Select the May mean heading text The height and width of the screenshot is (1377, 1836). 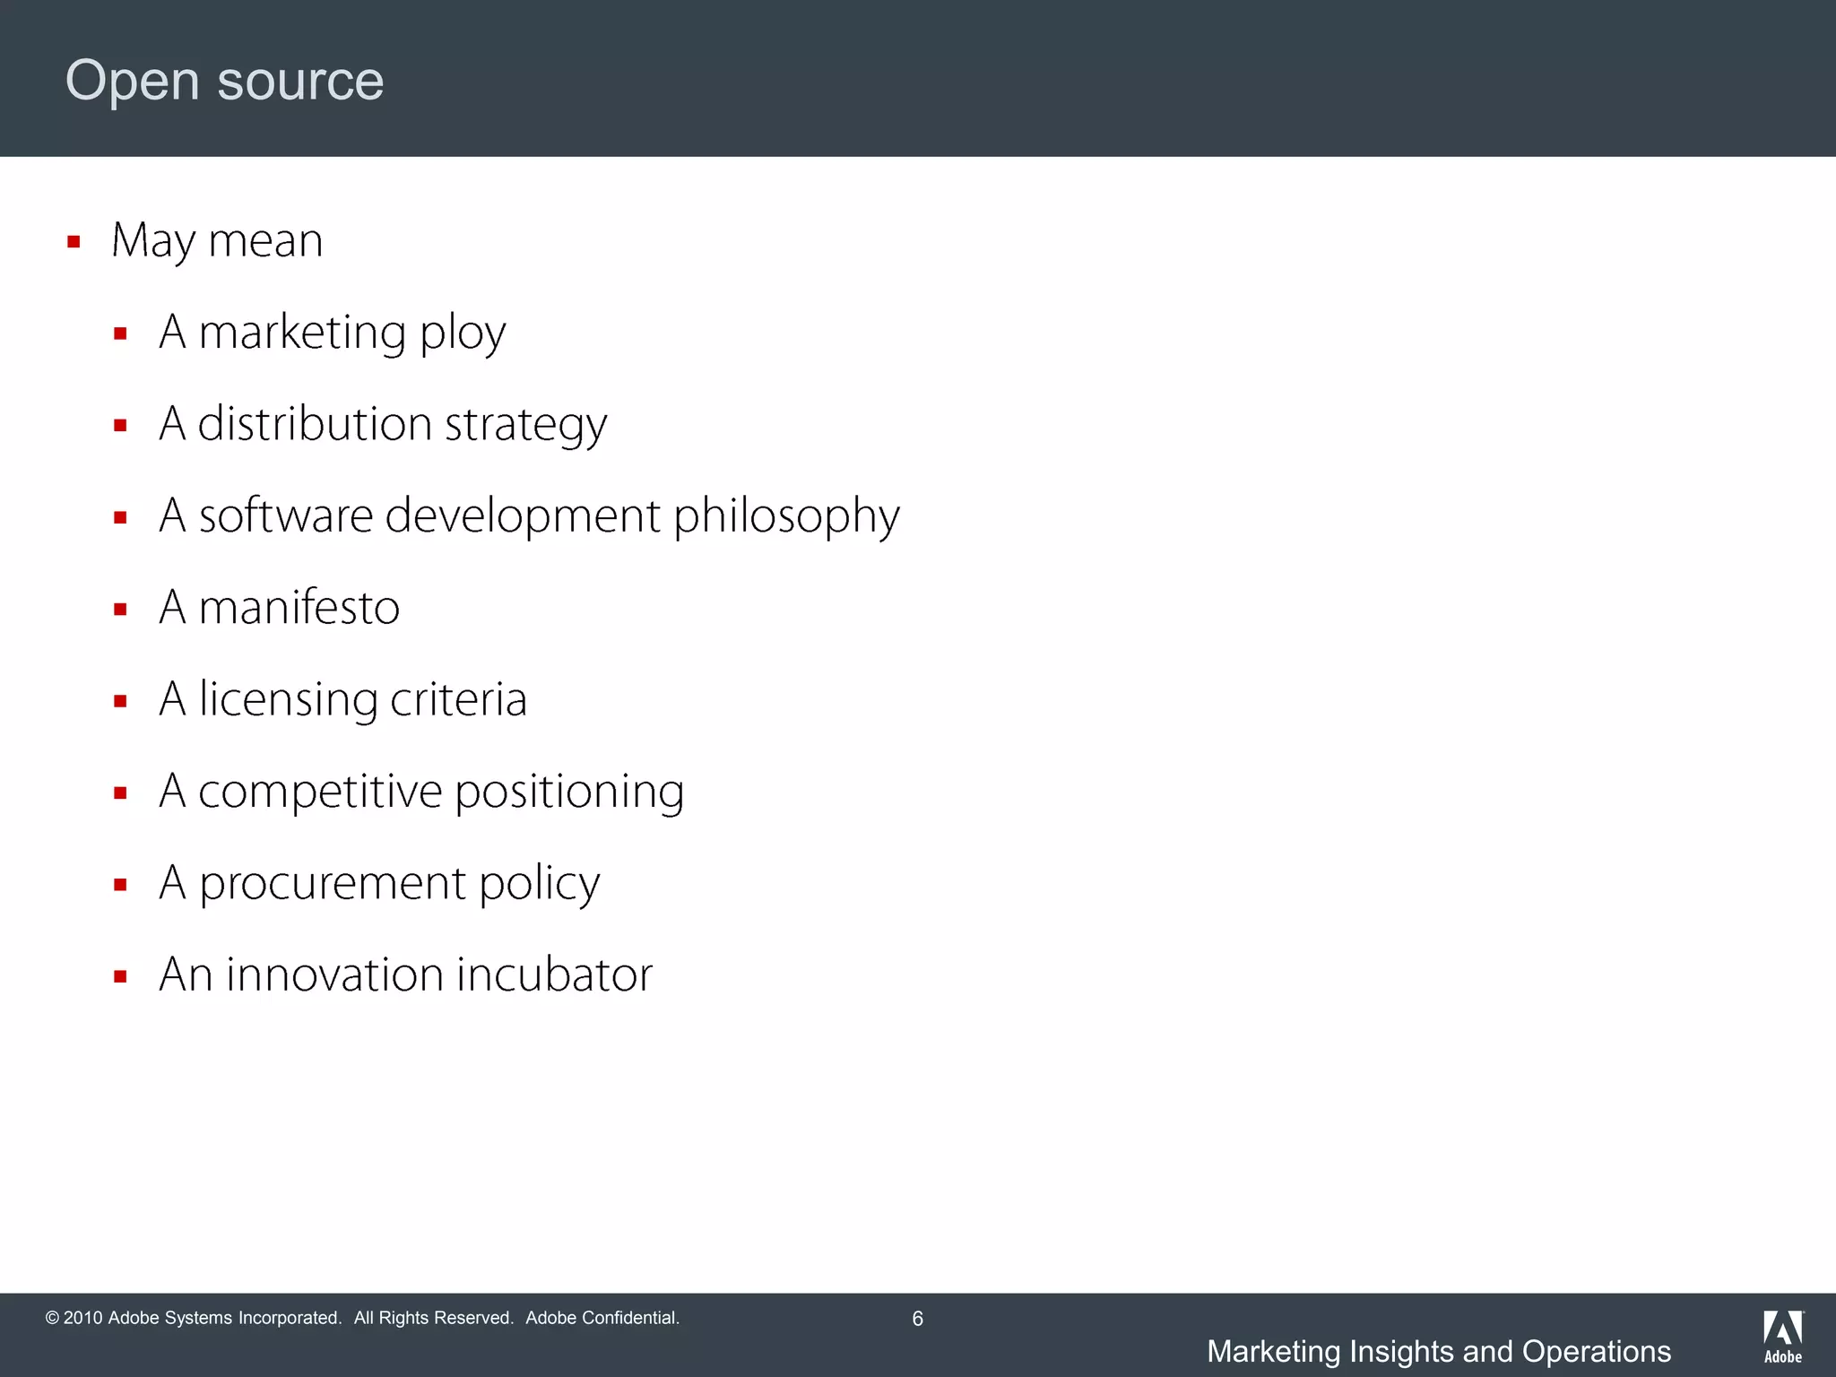(x=216, y=240)
